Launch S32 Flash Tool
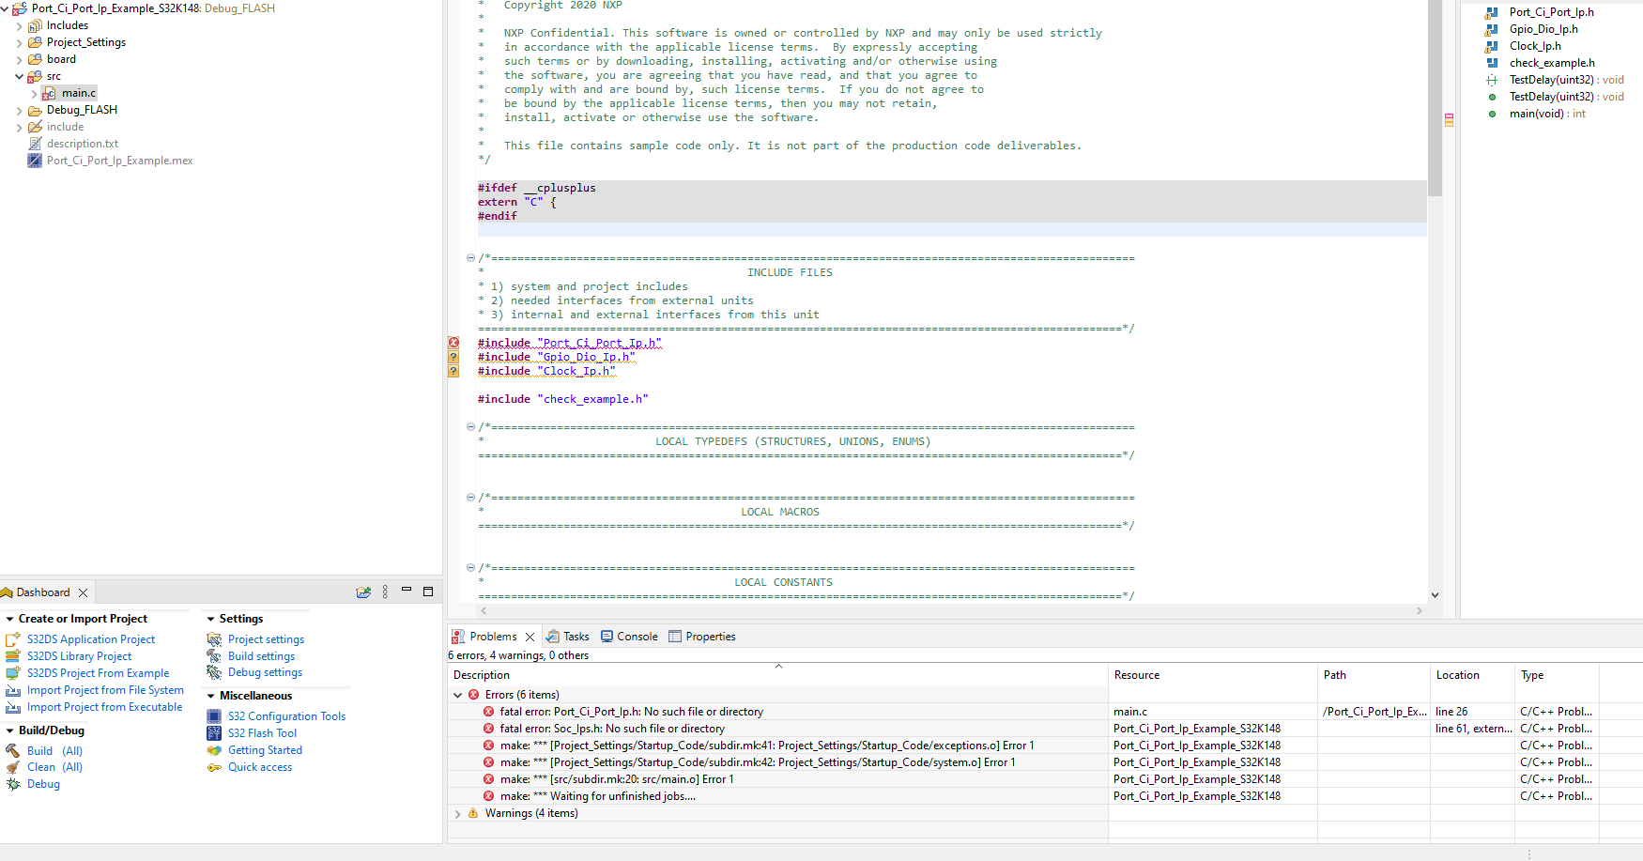This screenshot has width=1643, height=861. click(x=262, y=733)
